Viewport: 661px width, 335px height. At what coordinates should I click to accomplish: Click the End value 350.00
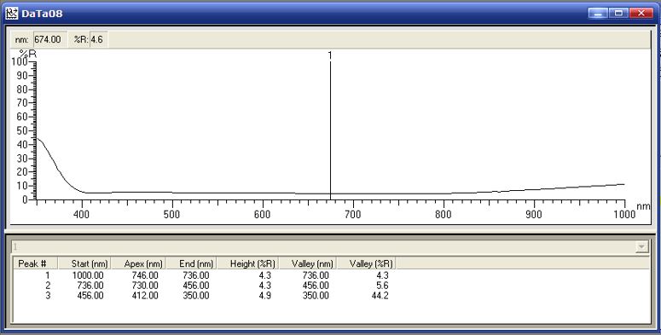[x=195, y=296]
